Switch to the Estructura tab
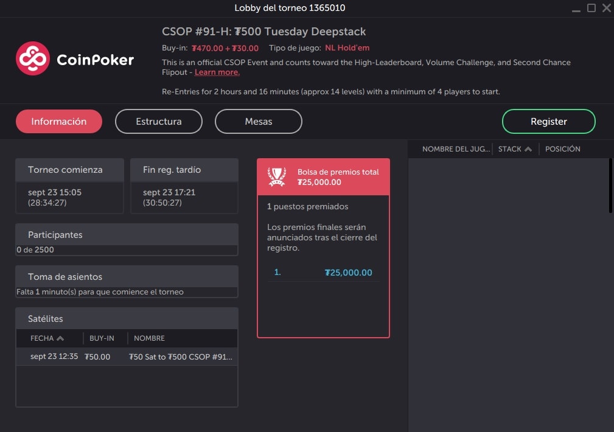 pos(158,121)
